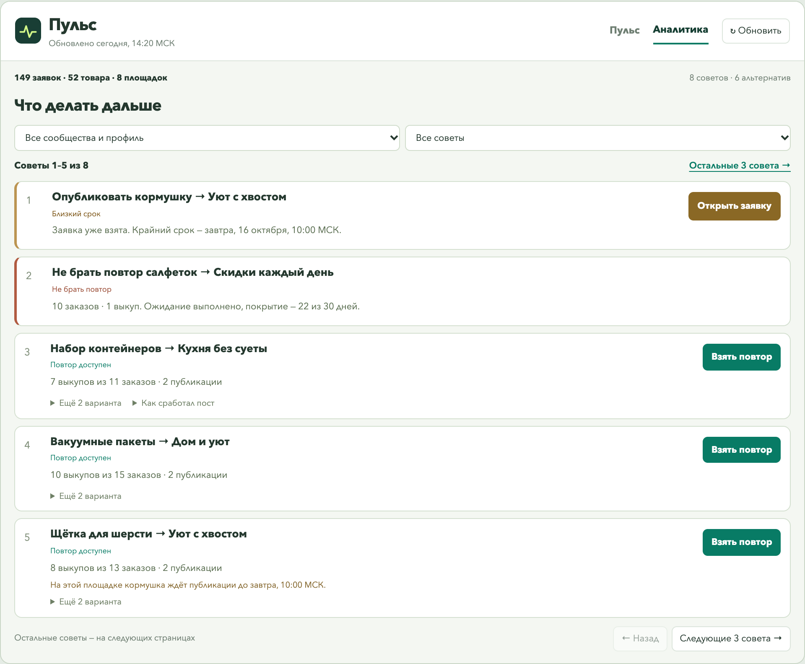Click 'Остальные советы — на следующих страницах' note
This screenshot has width=805, height=664.
(x=104, y=638)
